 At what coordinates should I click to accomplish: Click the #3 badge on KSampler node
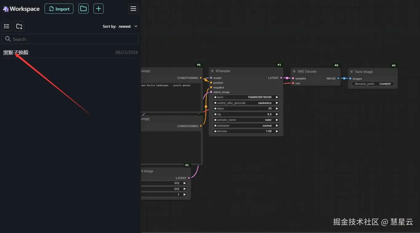coord(279,65)
